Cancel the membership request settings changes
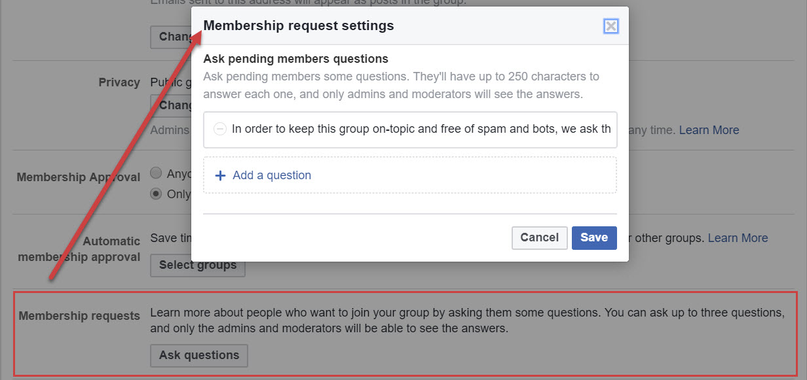 pos(539,237)
